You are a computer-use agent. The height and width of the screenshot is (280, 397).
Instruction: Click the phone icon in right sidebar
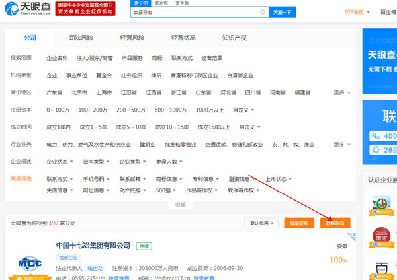point(375,136)
